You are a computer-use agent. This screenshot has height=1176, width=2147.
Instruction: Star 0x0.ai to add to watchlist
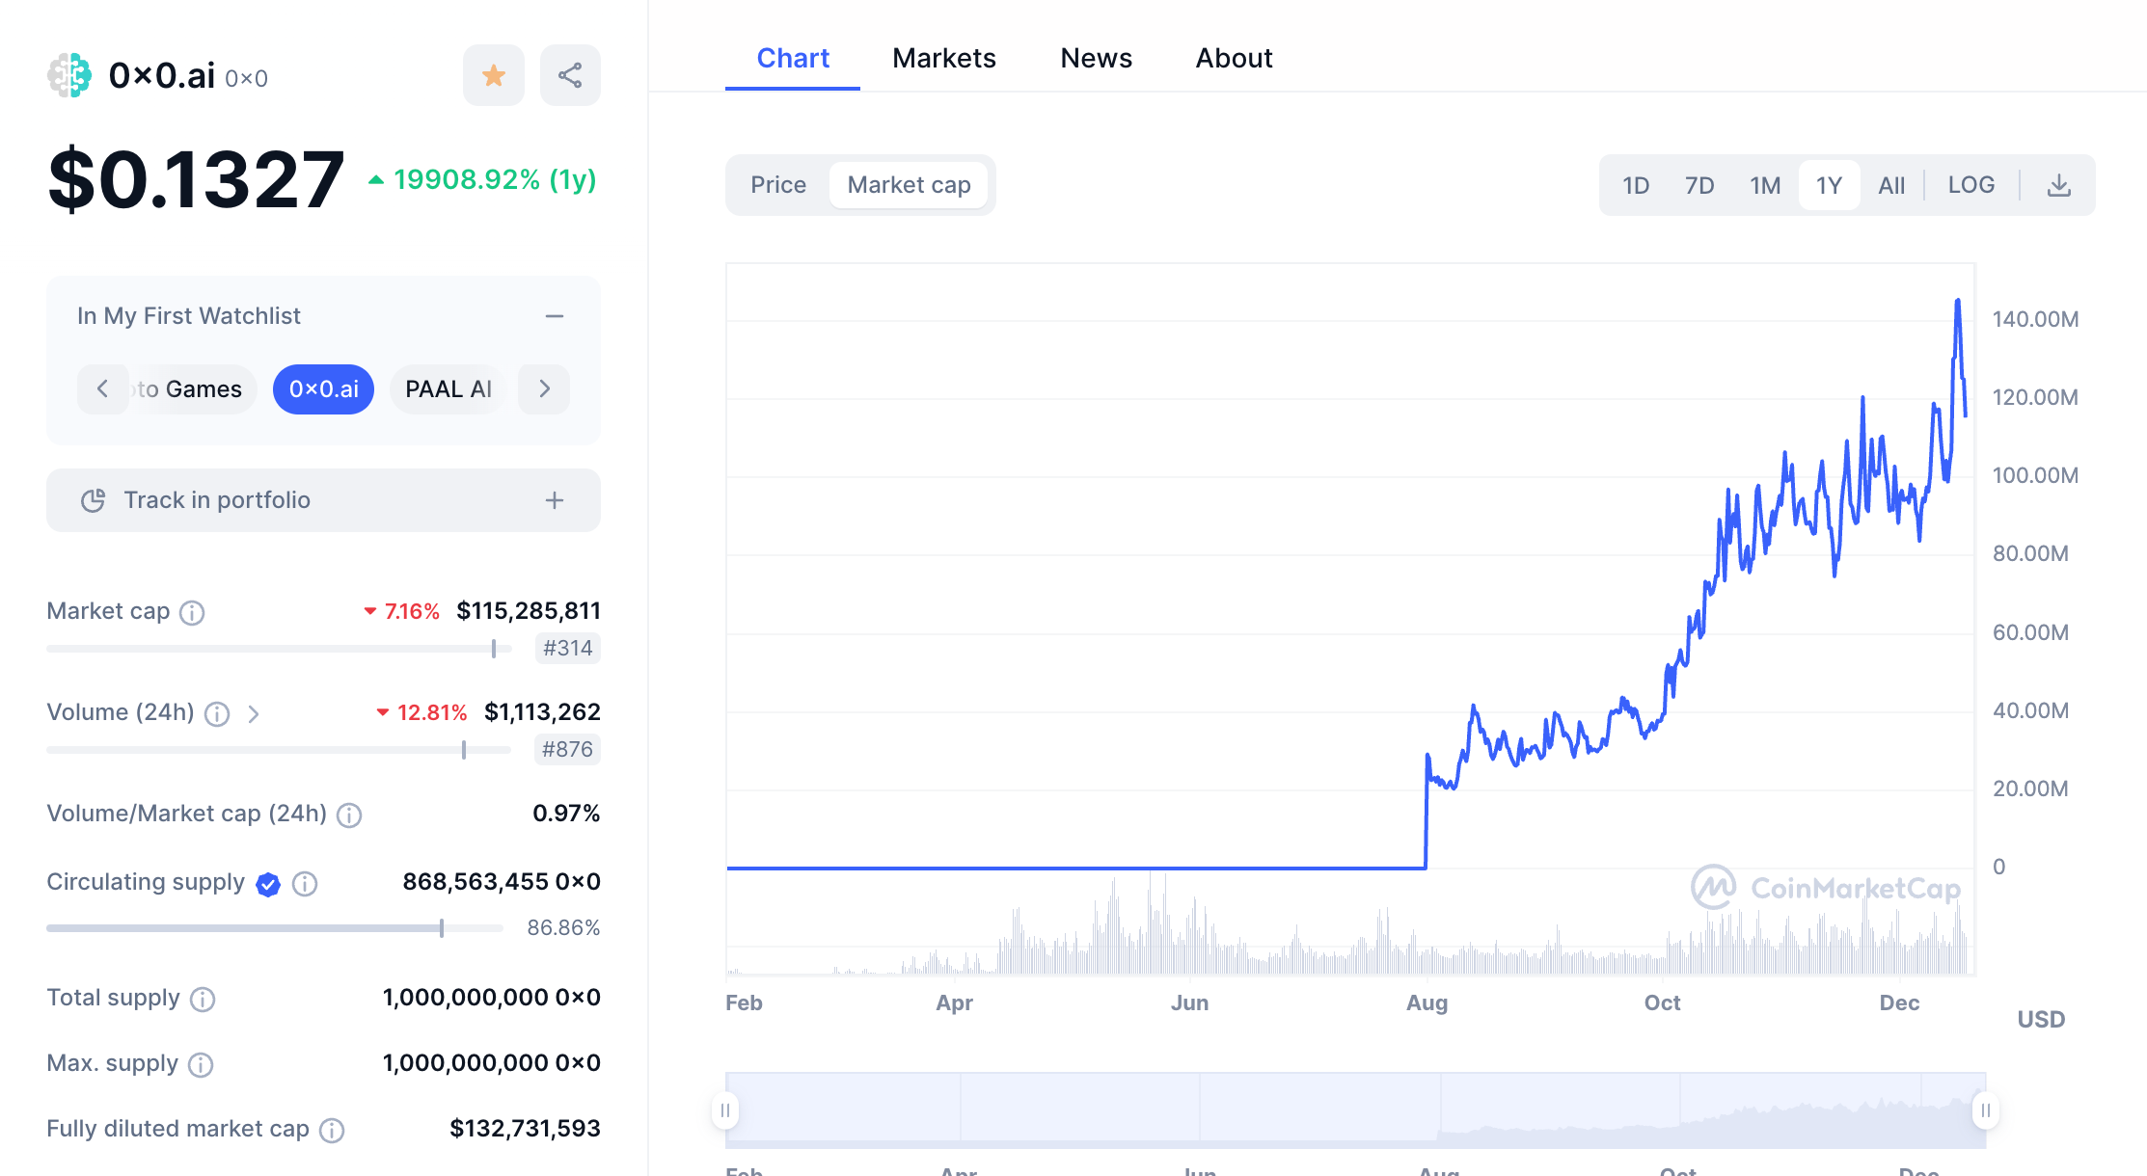coord(493,74)
